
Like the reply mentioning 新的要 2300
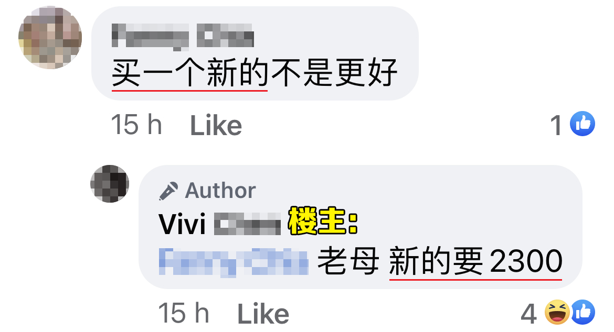point(263,314)
